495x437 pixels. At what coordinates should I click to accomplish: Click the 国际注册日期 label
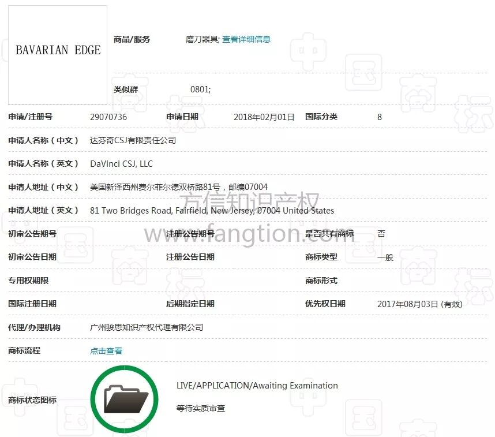click(32, 304)
